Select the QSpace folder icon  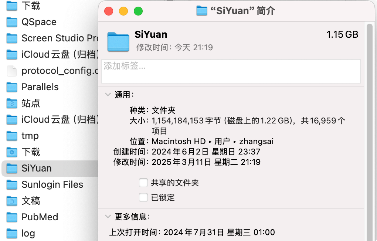tap(12, 22)
